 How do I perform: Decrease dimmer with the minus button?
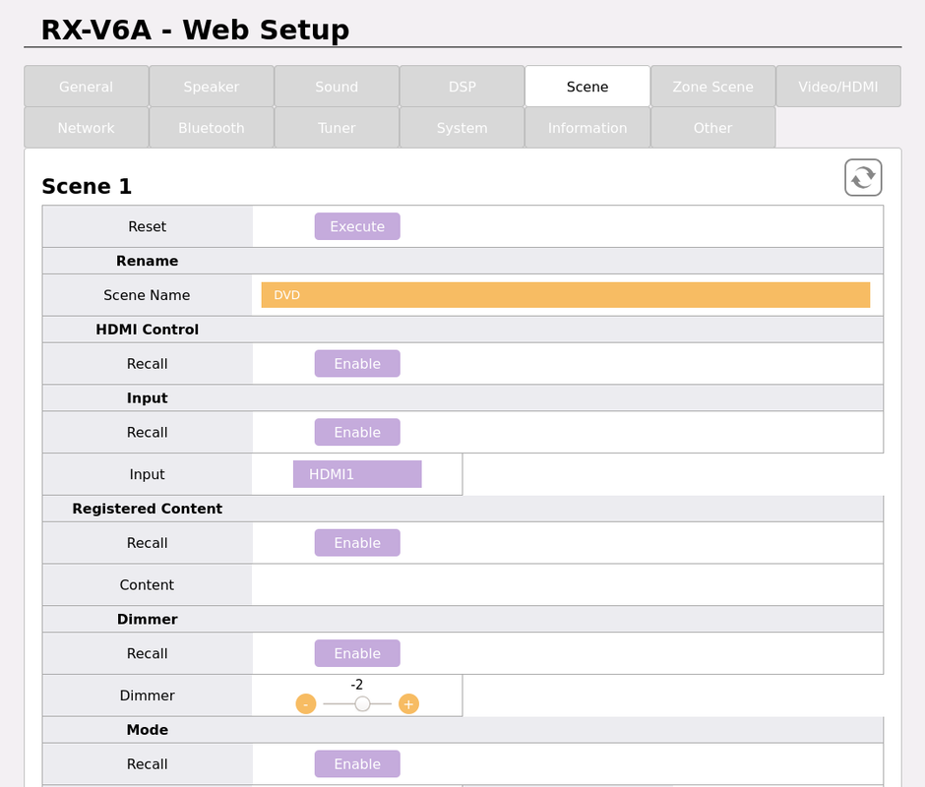click(x=306, y=704)
